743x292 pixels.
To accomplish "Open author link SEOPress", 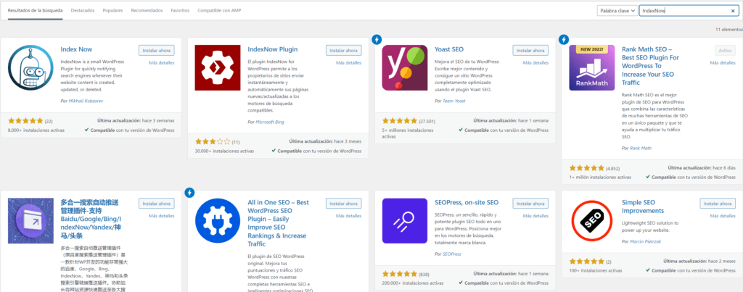I will tap(451, 254).
